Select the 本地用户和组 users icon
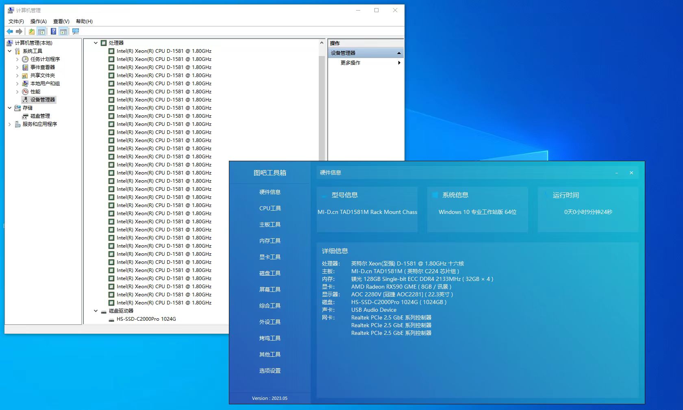The height and width of the screenshot is (410, 683). (x=25, y=83)
